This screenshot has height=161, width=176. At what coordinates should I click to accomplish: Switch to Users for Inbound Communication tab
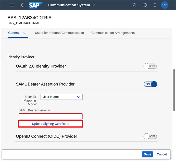(x=59, y=33)
